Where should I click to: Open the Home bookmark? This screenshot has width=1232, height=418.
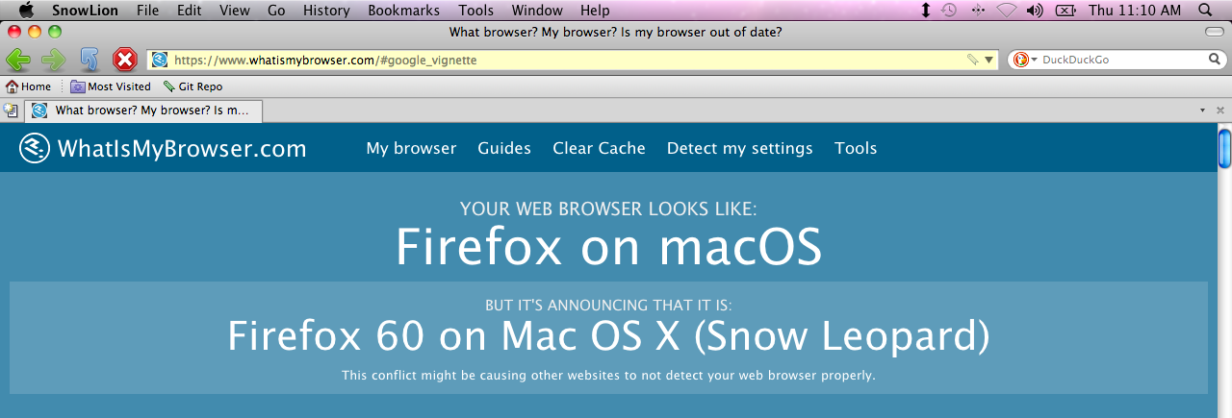tap(28, 86)
